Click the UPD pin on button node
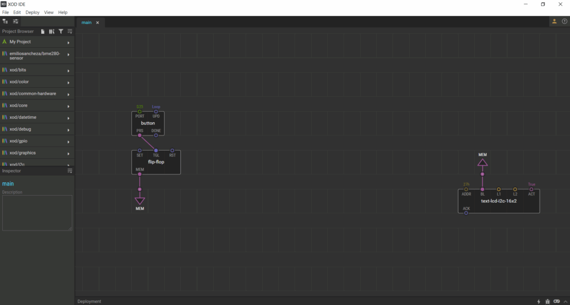The width and height of the screenshot is (570, 305). click(x=156, y=112)
